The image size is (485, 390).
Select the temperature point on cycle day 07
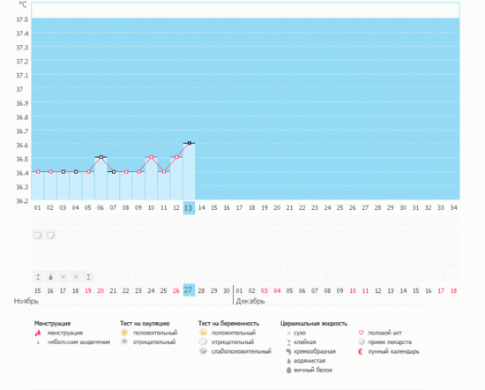tap(114, 171)
